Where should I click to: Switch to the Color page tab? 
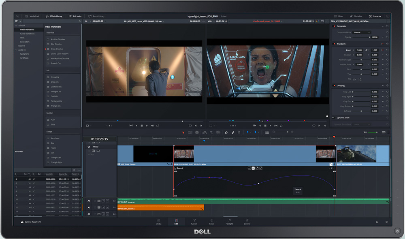point(211,222)
